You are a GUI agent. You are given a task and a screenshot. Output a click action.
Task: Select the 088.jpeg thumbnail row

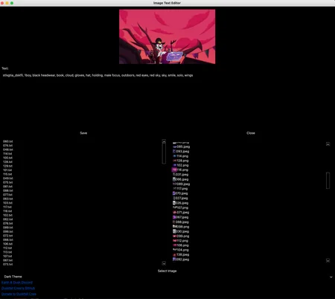(181, 222)
